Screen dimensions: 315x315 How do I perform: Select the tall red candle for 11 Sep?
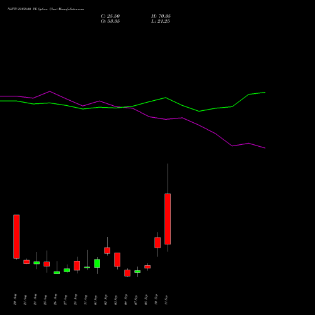168,219
